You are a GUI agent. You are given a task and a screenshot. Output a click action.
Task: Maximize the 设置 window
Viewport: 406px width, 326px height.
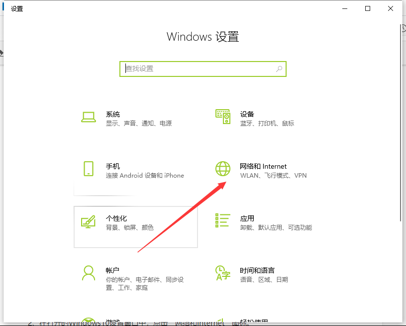click(x=368, y=8)
